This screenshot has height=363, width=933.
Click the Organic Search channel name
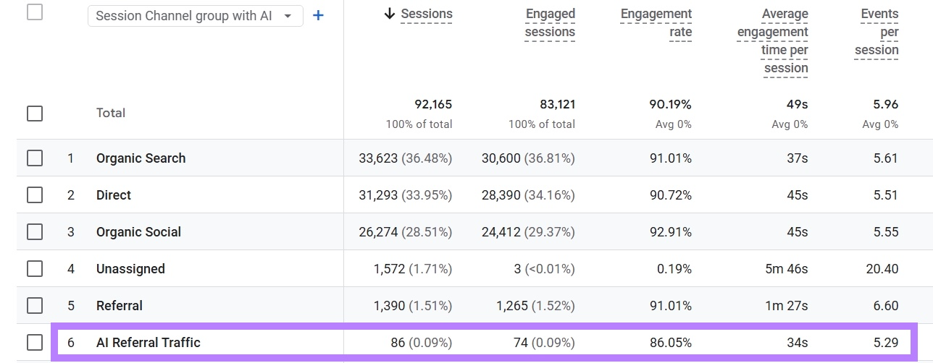click(141, 158)
